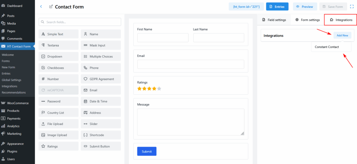Image resolution: width=357 pixels, height=164 pixels.
Task: Open the Add New integrations dropdown
Action: pos(342,35)
